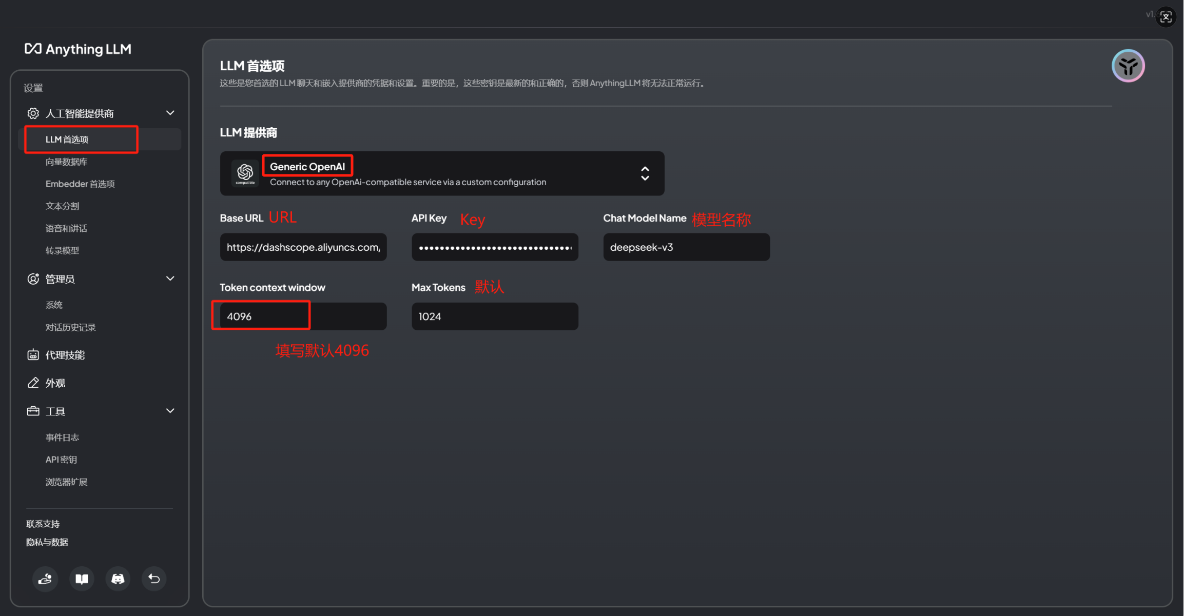Click the back arrow icon in footer
Viewport: 1184px width, 616px height.
(154, 579)
